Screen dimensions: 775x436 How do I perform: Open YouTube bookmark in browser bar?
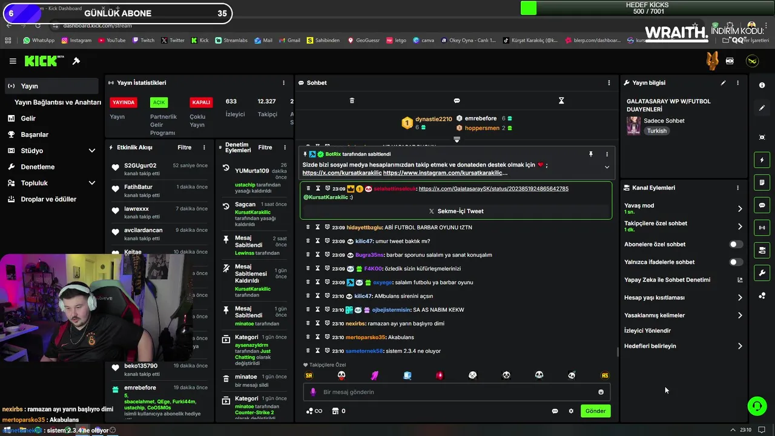click(111, 41)
